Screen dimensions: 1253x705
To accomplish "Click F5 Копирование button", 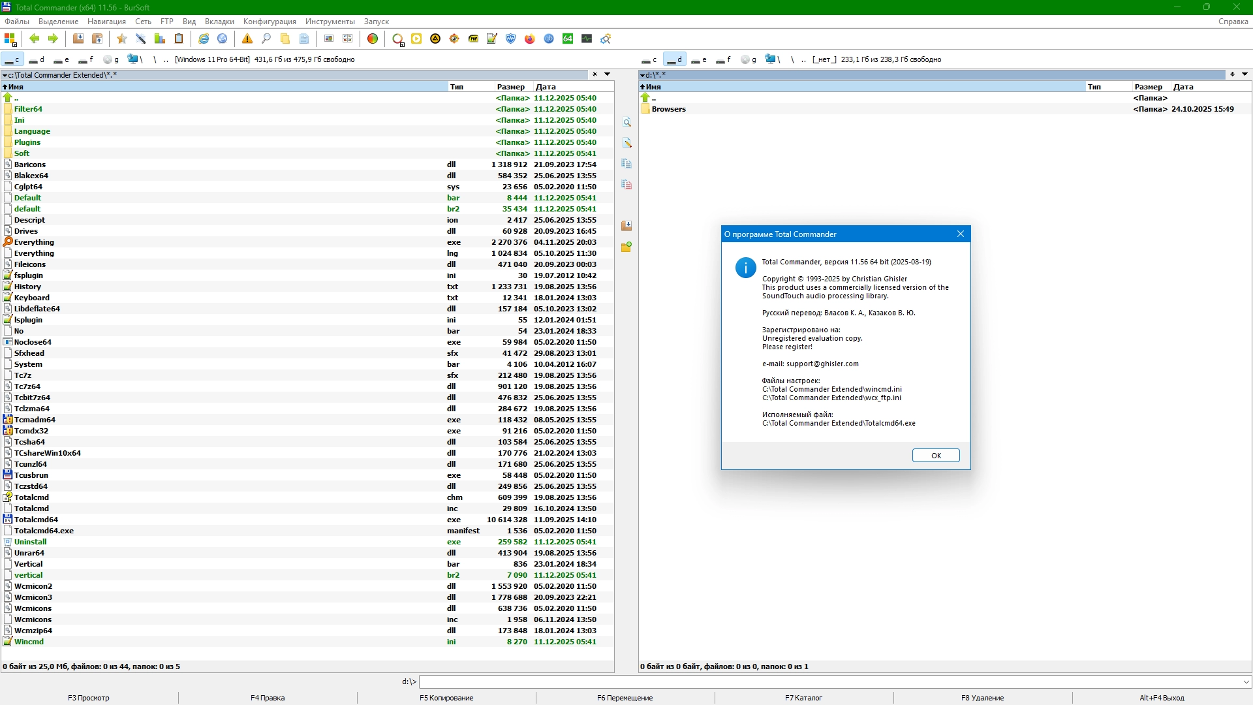I will pos(446,698).
